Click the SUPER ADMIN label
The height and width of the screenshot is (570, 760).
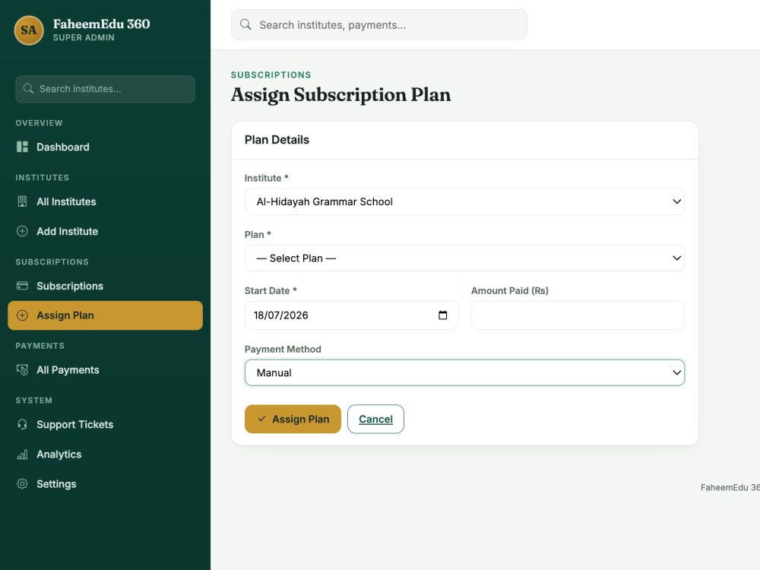click(x=84, y=37)
